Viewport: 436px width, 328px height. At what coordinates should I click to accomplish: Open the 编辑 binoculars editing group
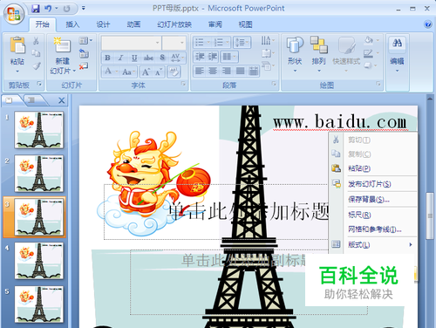pyautogui.click(x=397, y=44)
